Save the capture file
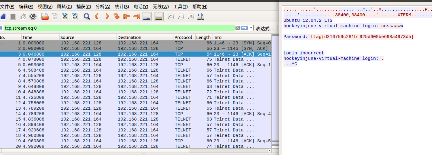 [x=55, y=16]
